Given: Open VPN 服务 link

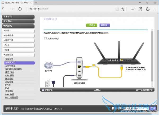Looking at the screenshot, I should 10,75.
